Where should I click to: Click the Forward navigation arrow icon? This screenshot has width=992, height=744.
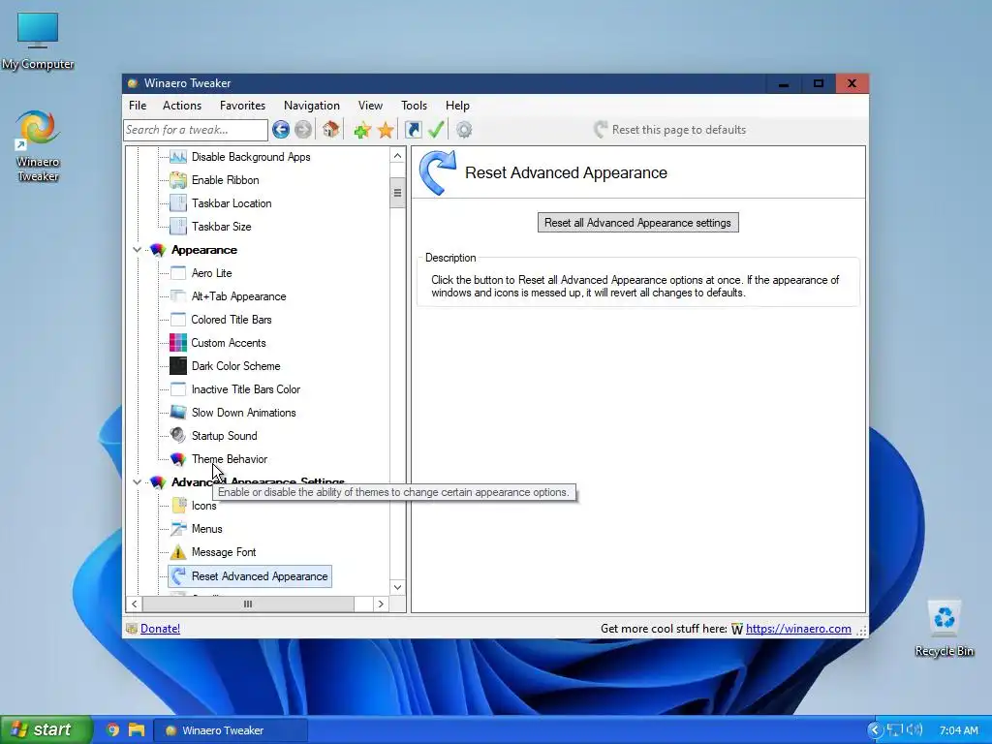pyautogui.click(x=303, y=130)
